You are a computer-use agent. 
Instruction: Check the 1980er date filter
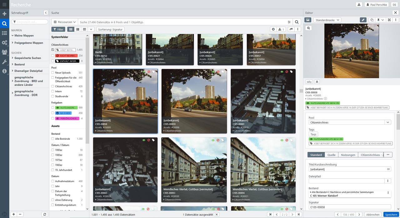pyautogui.click(x=53, y=155)
